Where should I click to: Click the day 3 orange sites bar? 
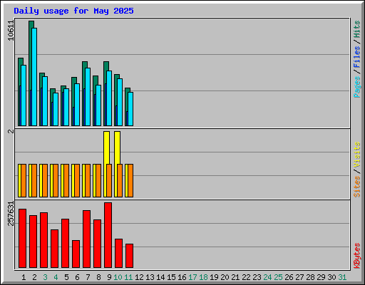45,180
